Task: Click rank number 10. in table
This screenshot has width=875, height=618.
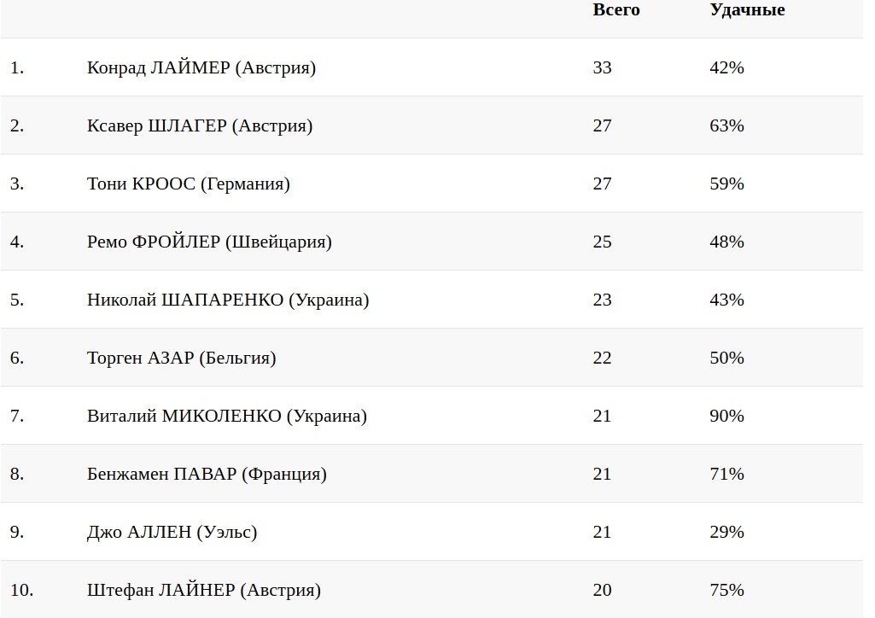Action: (x=21, y=590)
